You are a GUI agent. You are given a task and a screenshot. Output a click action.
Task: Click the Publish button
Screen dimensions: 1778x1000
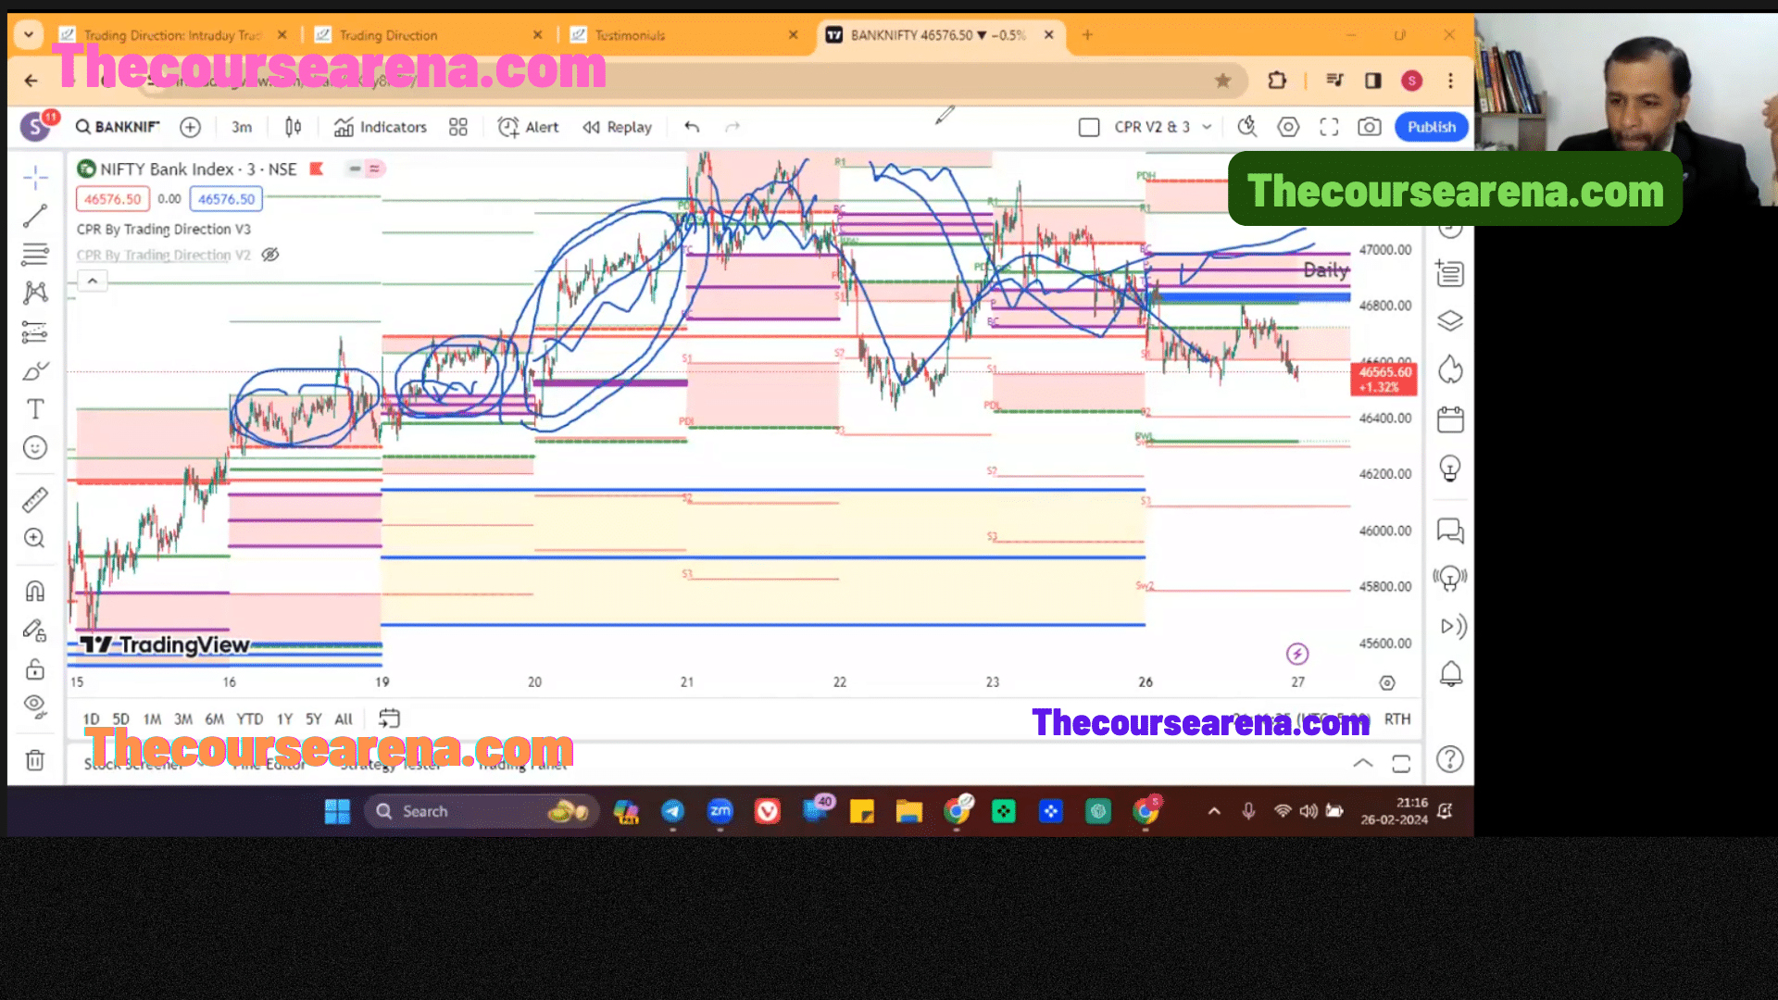(1431, 127)
